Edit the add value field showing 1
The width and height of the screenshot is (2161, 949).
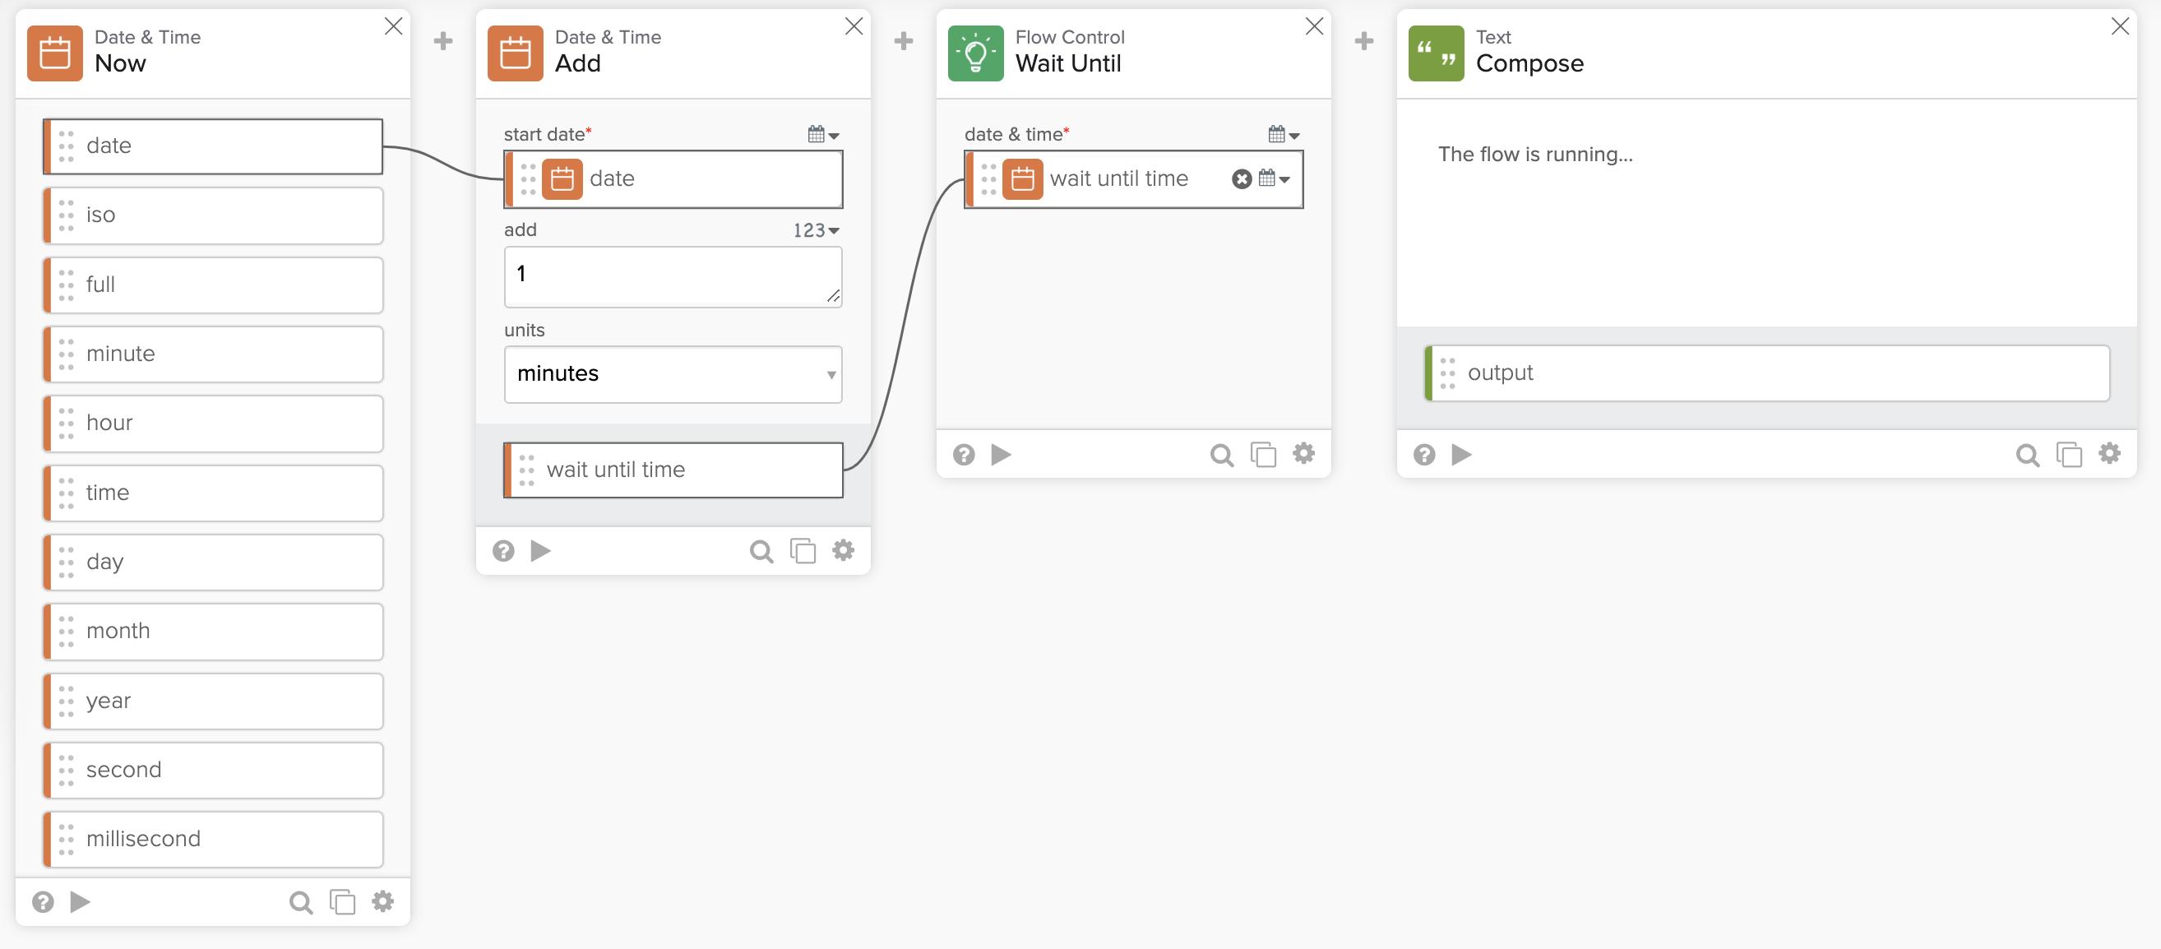tap(672, 275)
